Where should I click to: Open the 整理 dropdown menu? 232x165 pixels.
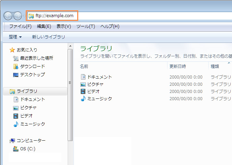[x=15, y=37]
